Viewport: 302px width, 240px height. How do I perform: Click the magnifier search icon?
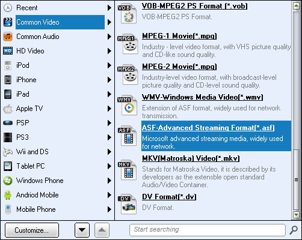click(x=294, y=230)
